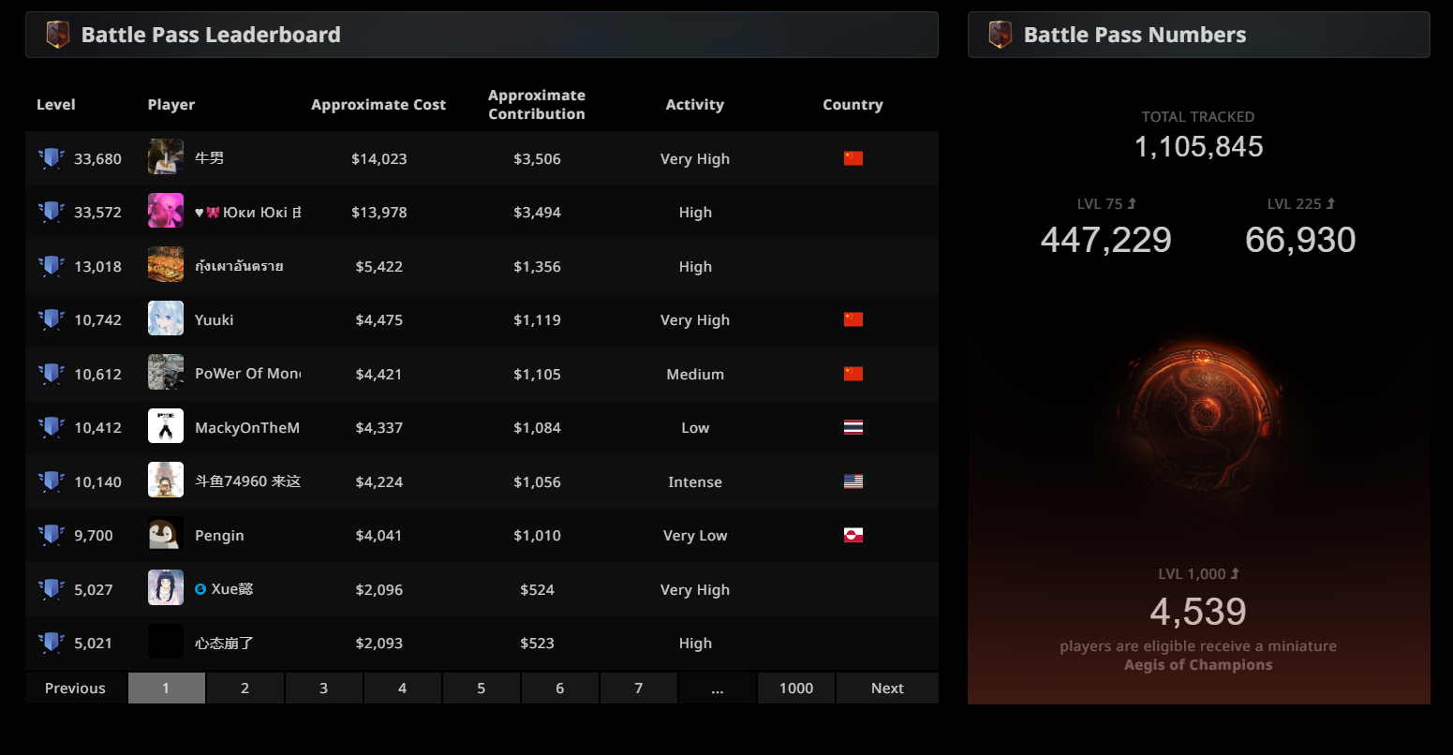Select page 5 in pagination

pos(481,688)
